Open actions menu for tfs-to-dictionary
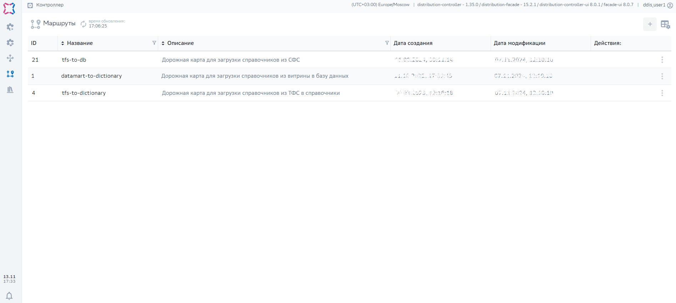 [662, 93]
